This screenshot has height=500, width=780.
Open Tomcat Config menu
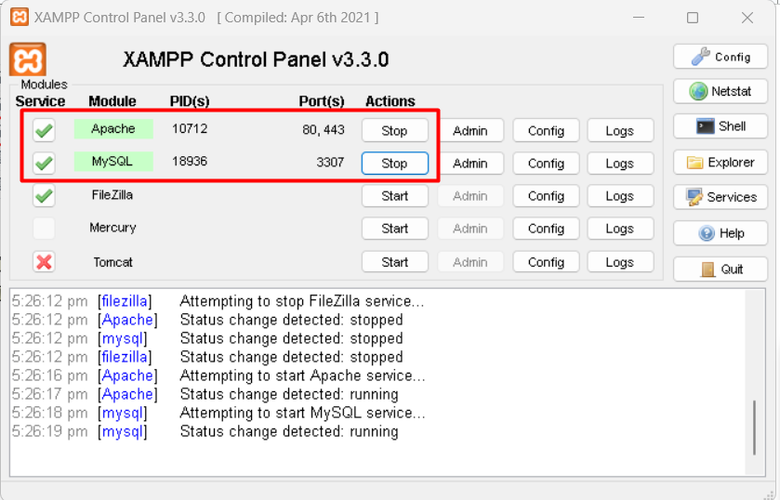(547, 262)
